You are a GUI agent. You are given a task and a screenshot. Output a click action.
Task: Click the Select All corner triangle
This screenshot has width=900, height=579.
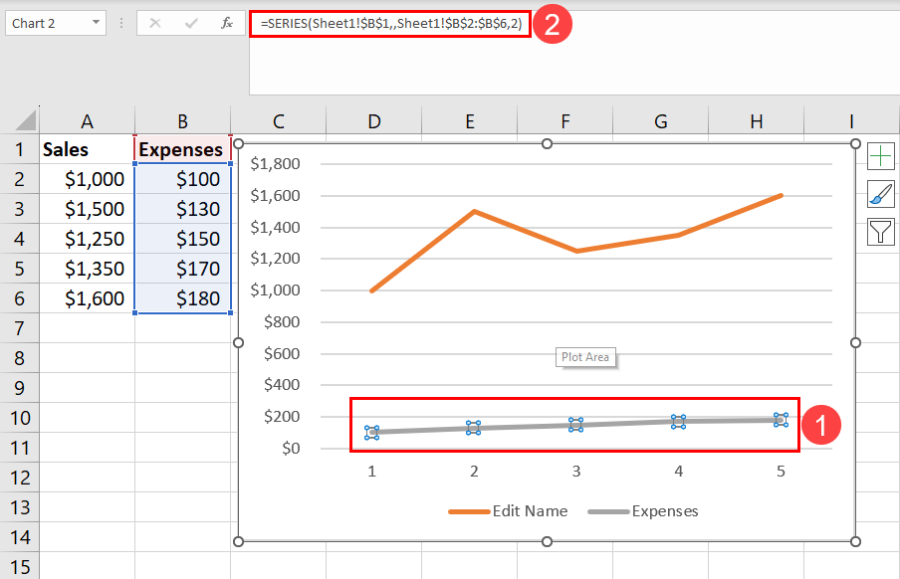point(26,120)
